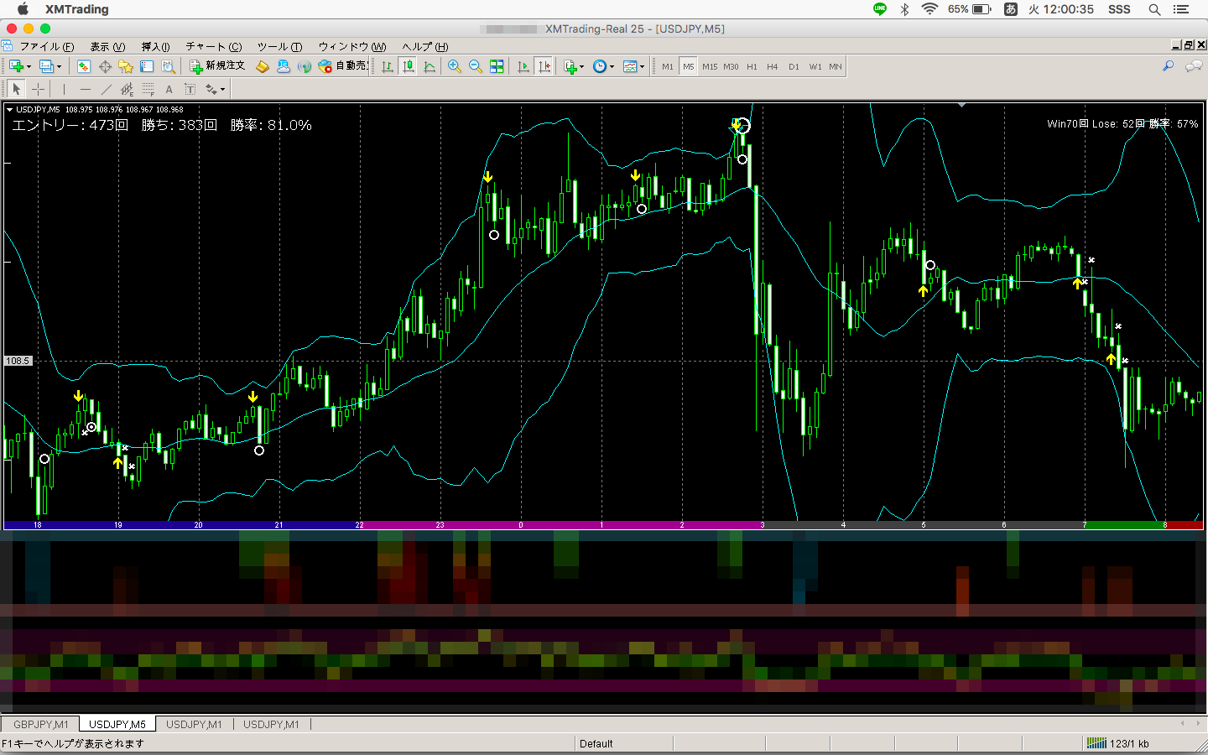Switch chart to H4 timeframe
Viewport: 1208px width, 755px height.
point(773,66)
